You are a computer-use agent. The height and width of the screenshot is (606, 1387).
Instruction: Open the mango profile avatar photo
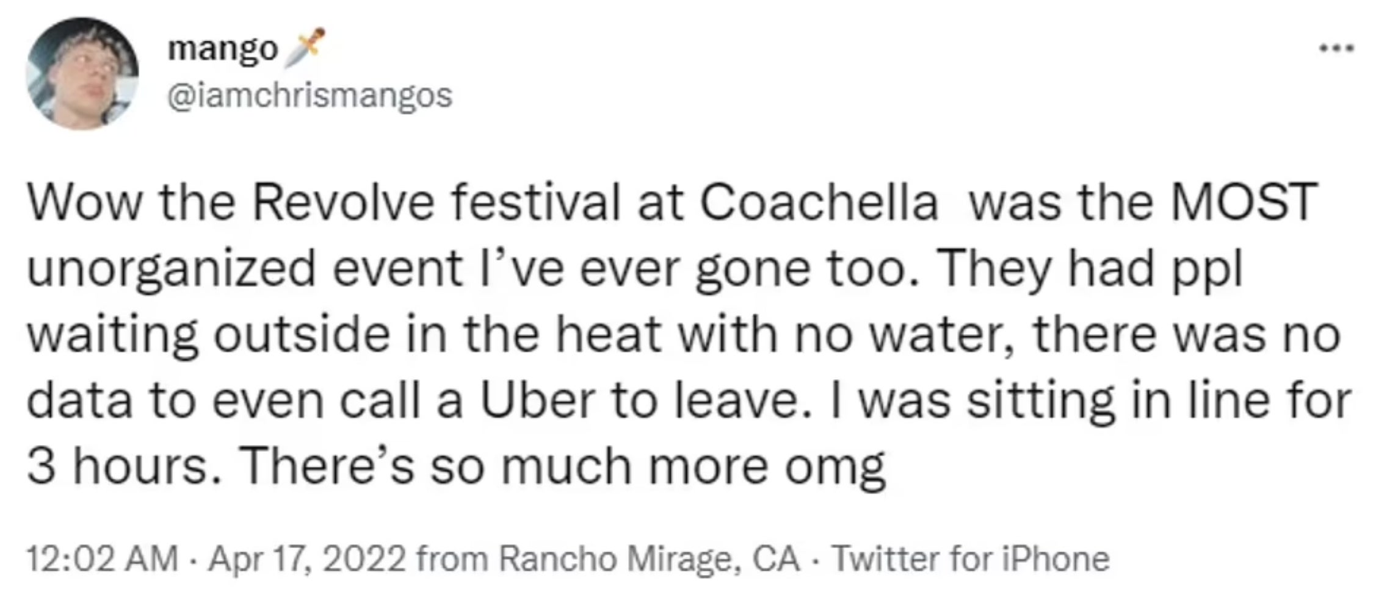(82, 74)
